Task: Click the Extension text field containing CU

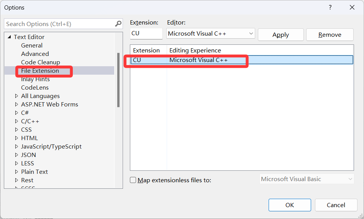Action: coord(146,34)
